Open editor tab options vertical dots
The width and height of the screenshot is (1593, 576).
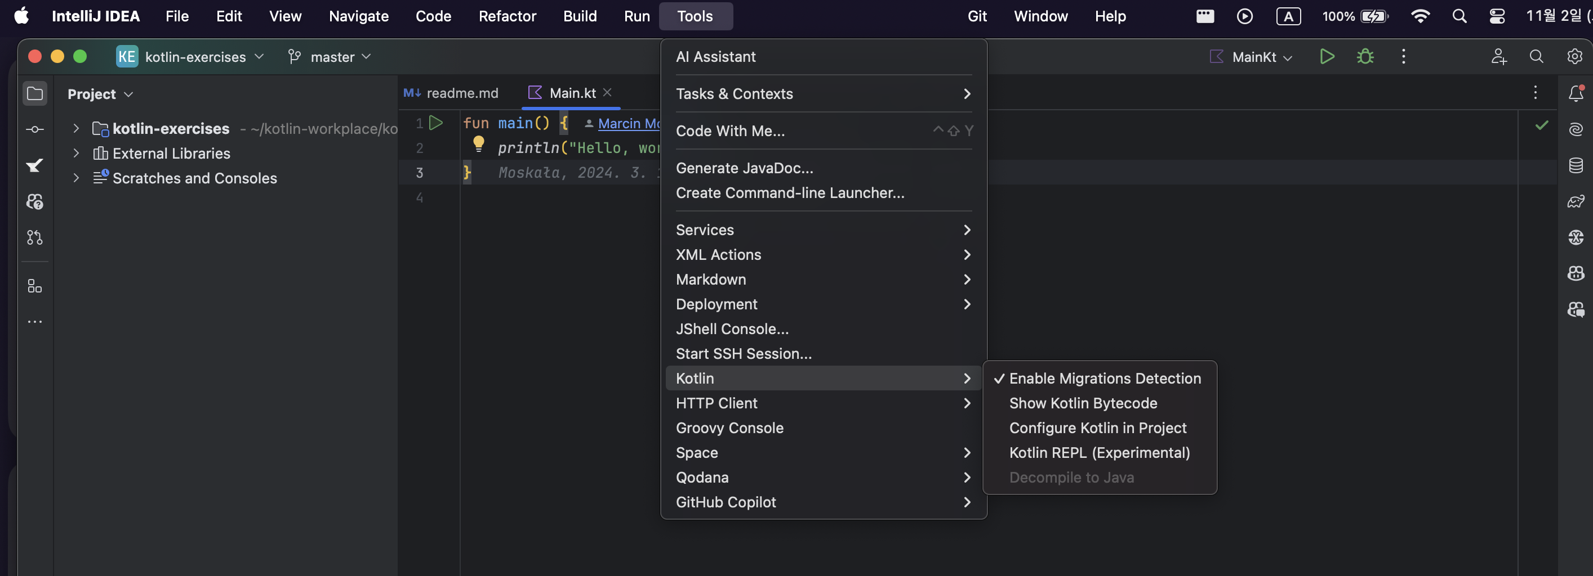tap(1535, 93)
